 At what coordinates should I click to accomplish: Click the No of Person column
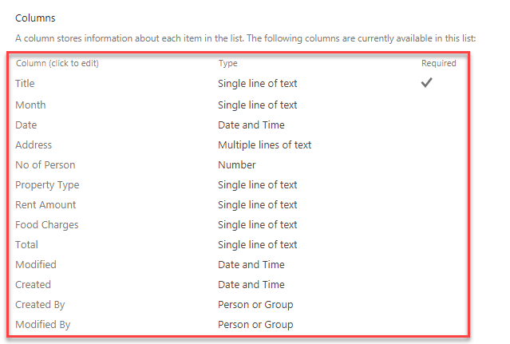45,164
